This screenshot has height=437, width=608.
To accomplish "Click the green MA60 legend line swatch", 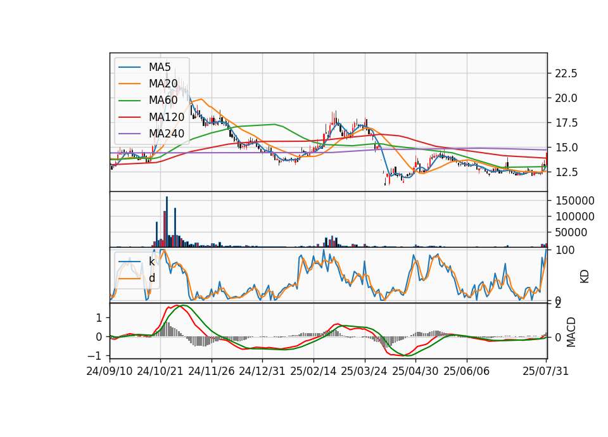I will tap(129, 101).
